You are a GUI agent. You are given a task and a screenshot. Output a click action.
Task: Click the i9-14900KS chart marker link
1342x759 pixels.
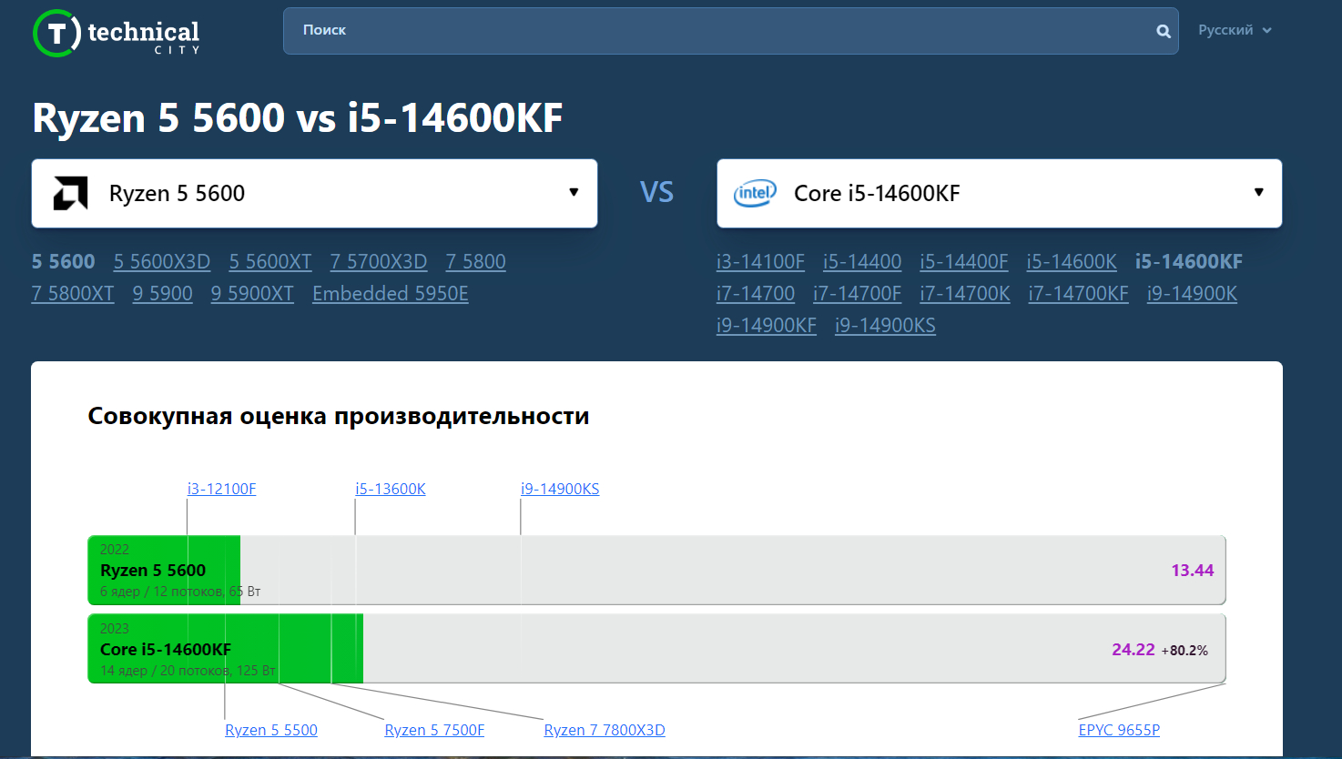point(560,489)
